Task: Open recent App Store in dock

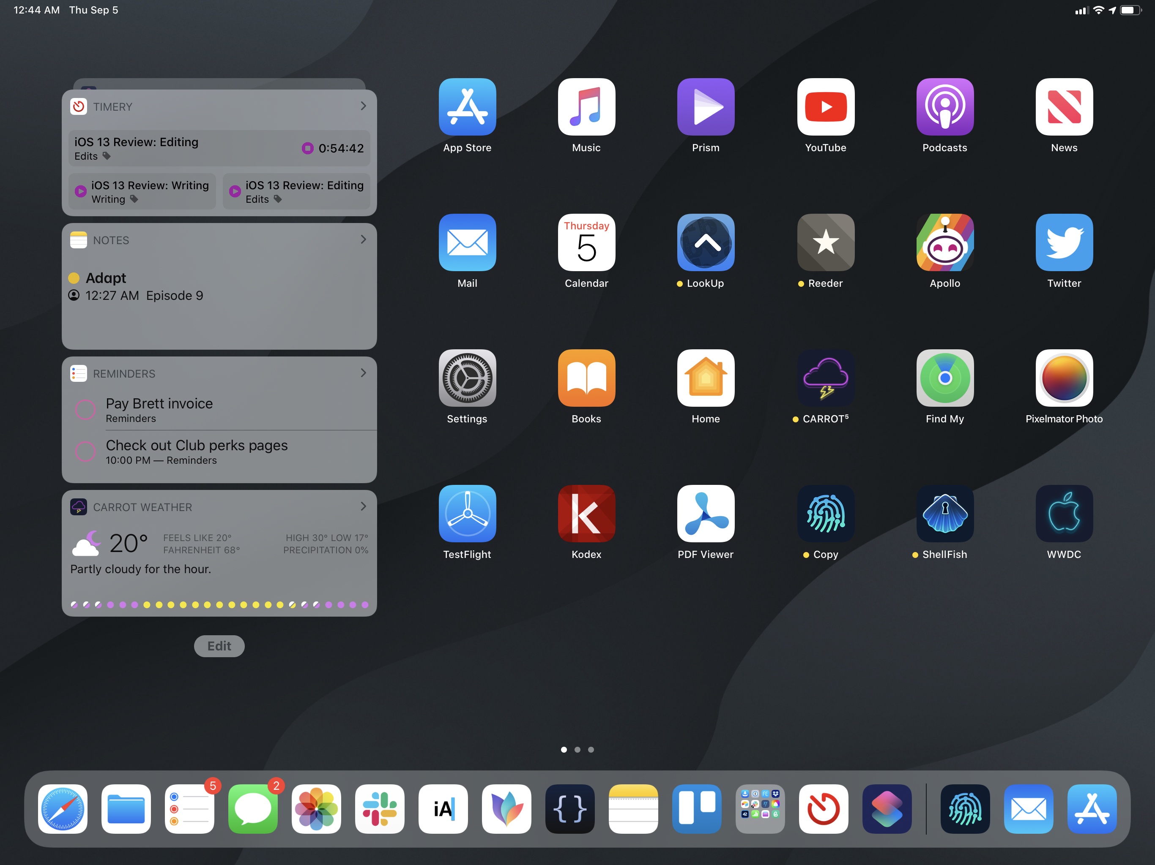Action: 1092,809
